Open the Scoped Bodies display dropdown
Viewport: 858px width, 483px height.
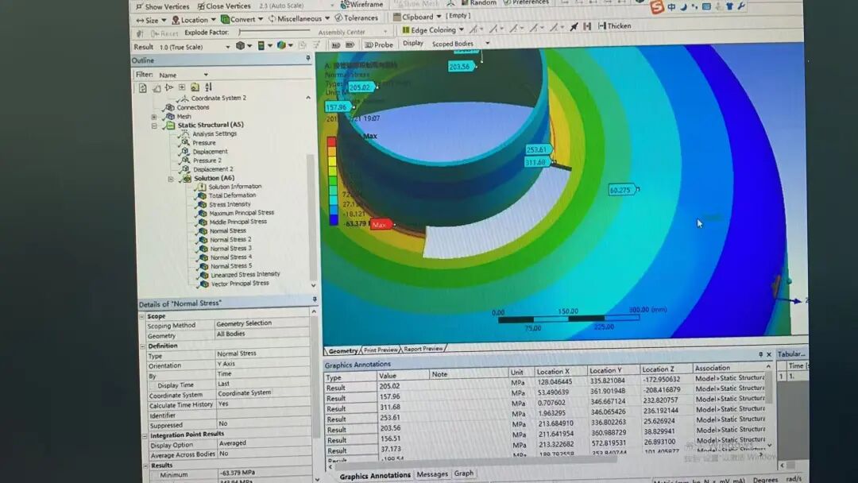pyautogui.click(x=460, y=43)
